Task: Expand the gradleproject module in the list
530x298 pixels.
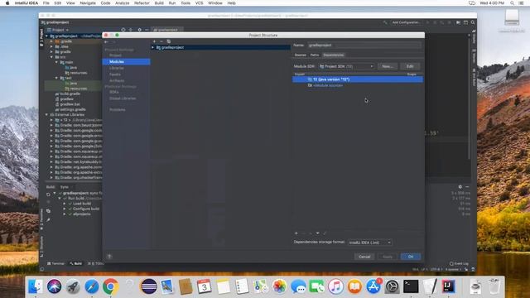Action: 152,48
